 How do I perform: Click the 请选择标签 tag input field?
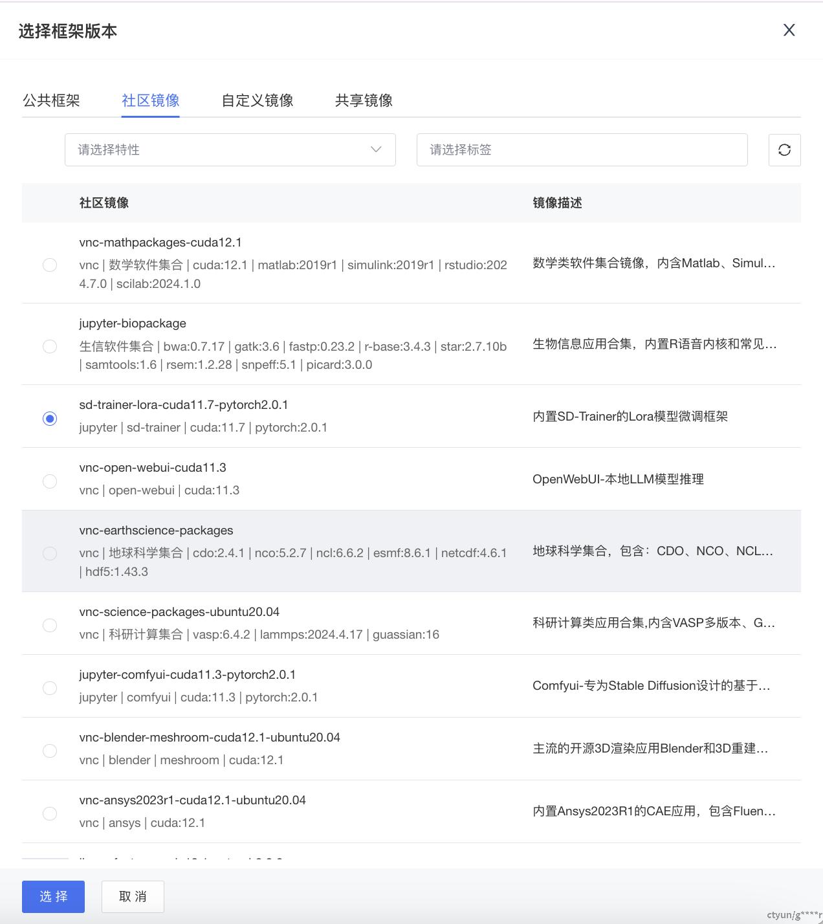pos(582,150)
